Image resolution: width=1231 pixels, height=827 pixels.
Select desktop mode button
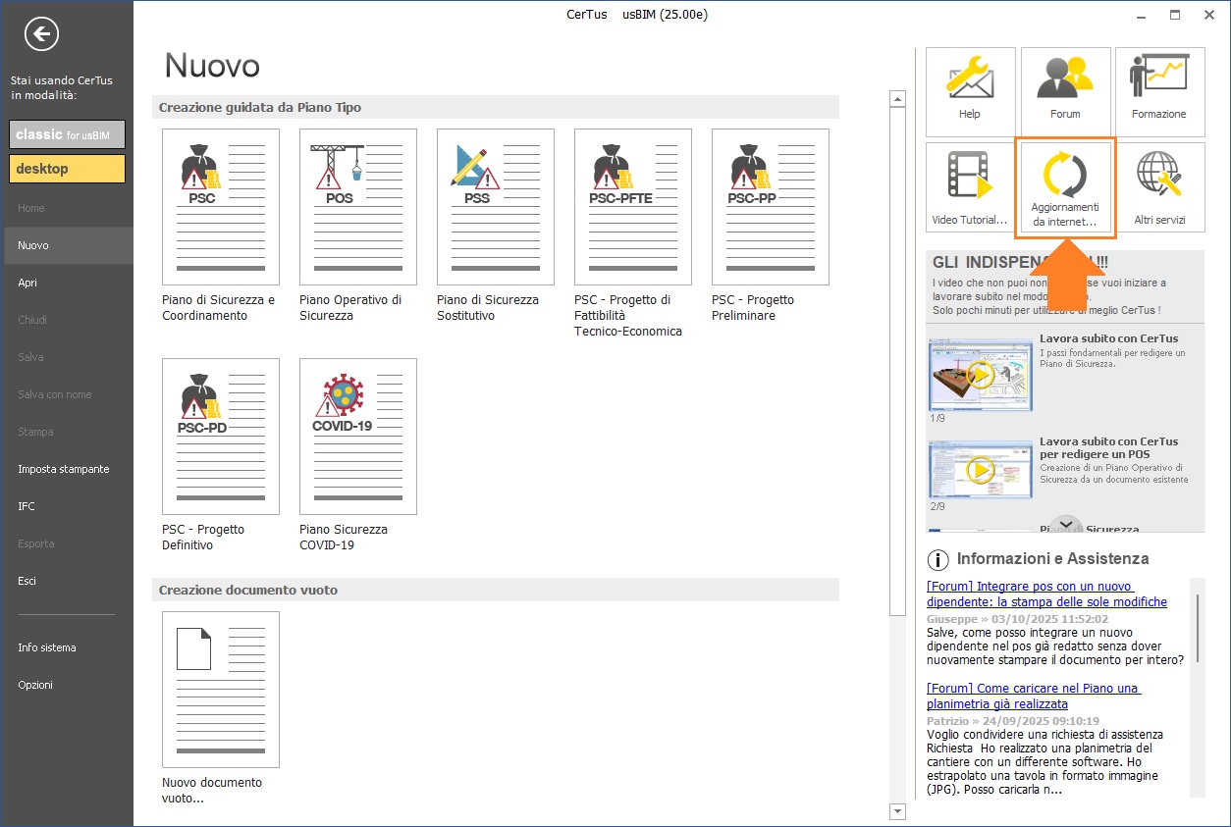pos(67,169)
